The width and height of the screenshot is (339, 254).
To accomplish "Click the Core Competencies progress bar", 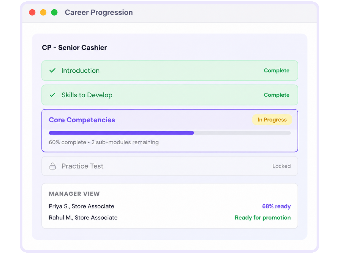I will pos(170,133).
